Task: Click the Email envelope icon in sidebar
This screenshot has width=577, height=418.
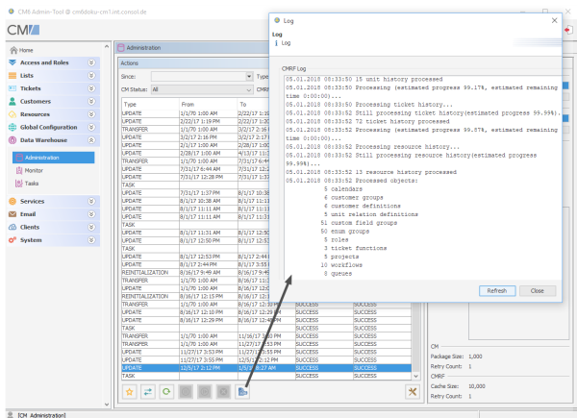Action: pyautogui.click(x=13, y=213)
